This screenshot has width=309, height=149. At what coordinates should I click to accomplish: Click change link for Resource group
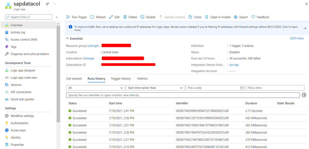pyautogui.click(x=93, y=46)
